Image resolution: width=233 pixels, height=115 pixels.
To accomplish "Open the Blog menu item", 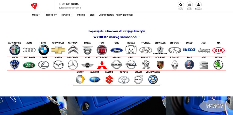I will [x=92, y=15].
